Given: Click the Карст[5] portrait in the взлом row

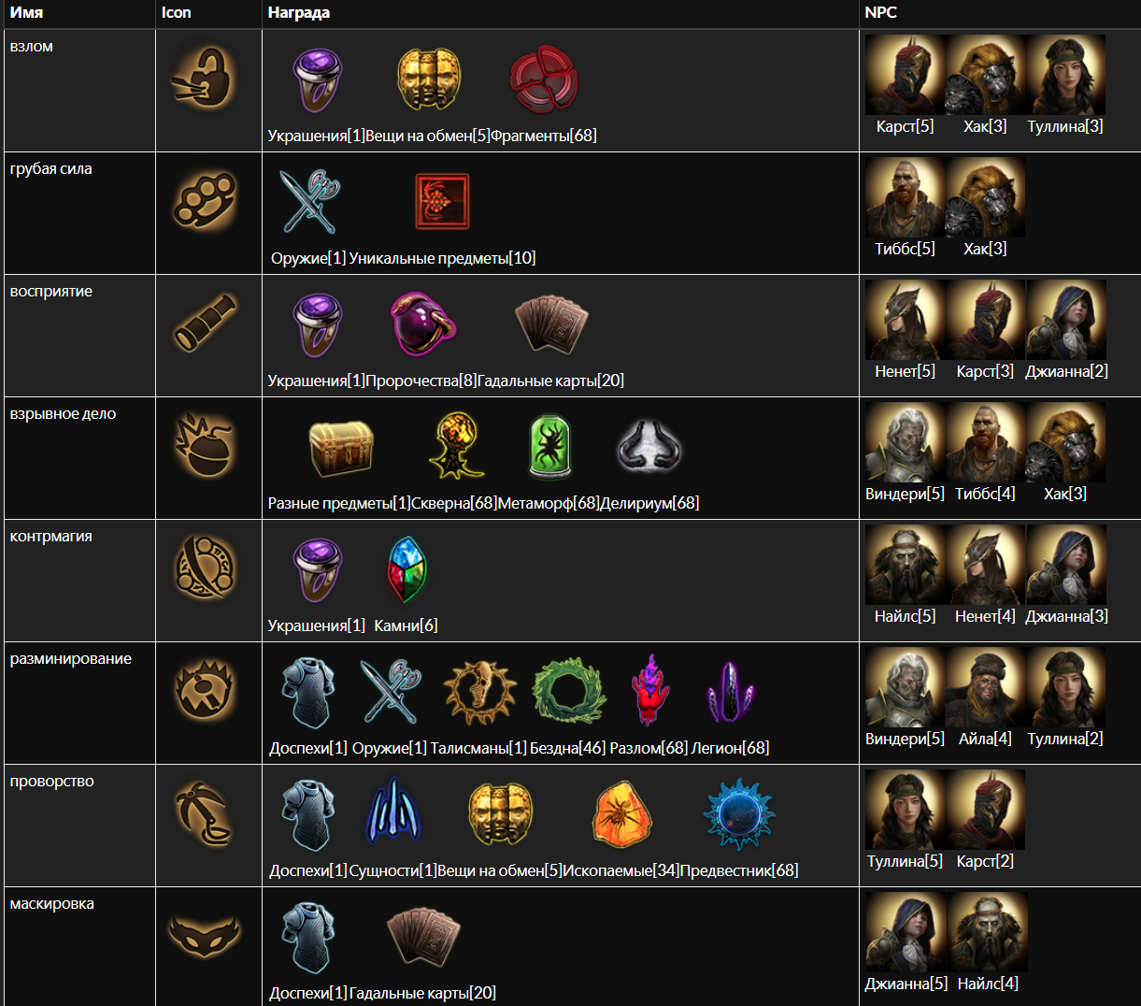Looking at the screenshot, I should click(905, 76).
